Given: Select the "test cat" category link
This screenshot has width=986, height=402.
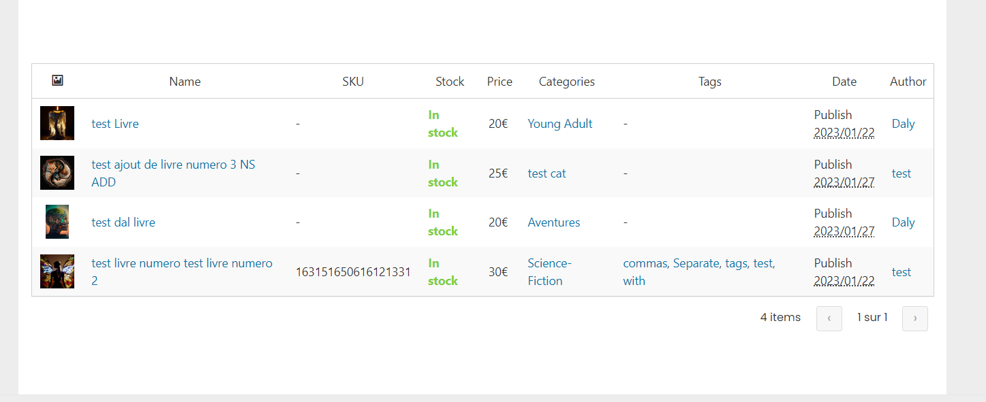Looking at the screenshot, I should pyautogui.click(x=547, y=173).
